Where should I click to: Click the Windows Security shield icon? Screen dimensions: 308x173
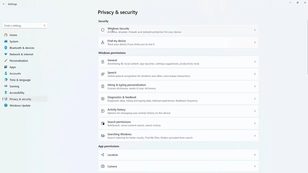(103, 30)
